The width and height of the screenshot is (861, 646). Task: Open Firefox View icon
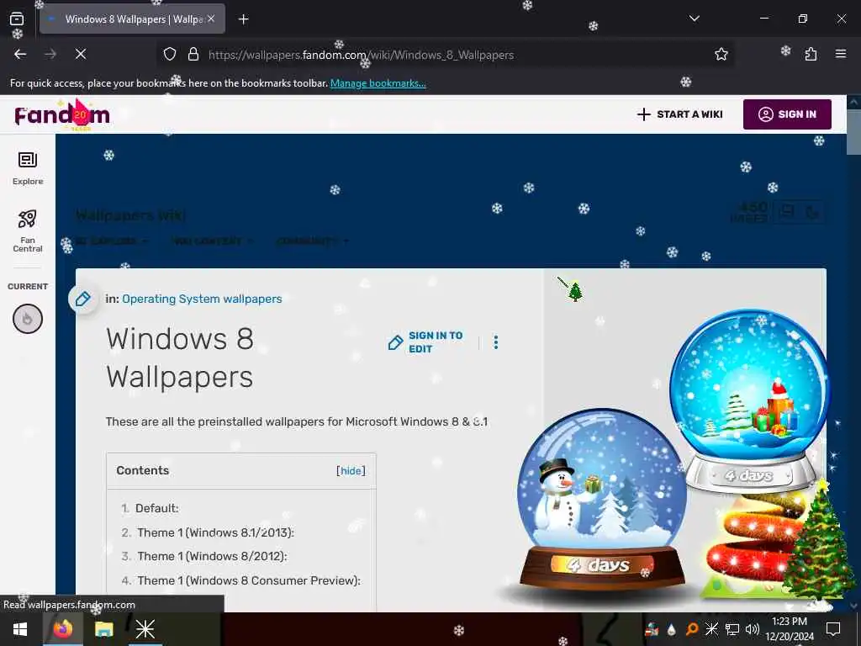pos(17,19)
